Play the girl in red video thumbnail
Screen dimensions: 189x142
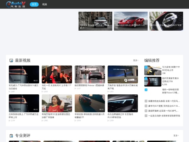click(57, 103)
